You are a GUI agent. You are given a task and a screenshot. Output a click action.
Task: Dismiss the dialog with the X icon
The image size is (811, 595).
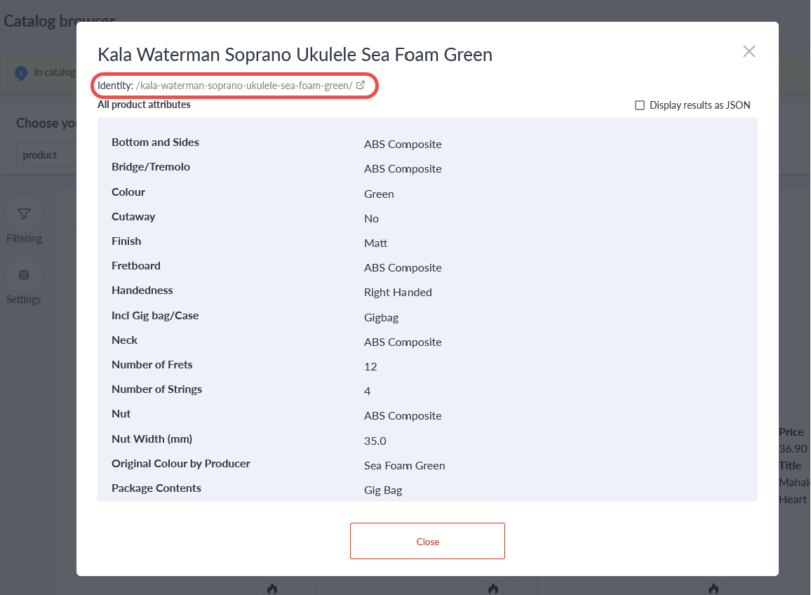coord(749,51)
